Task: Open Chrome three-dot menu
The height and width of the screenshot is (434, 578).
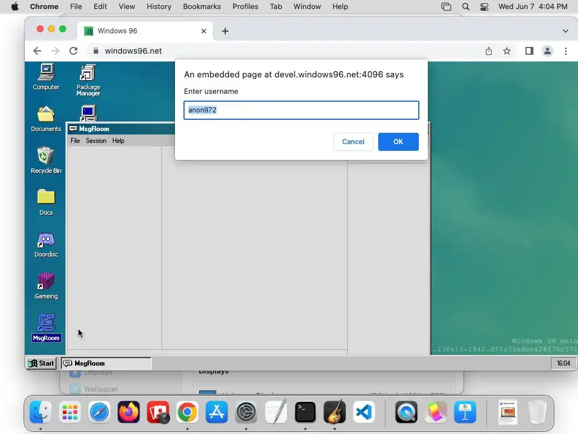Action: [566, 51]
